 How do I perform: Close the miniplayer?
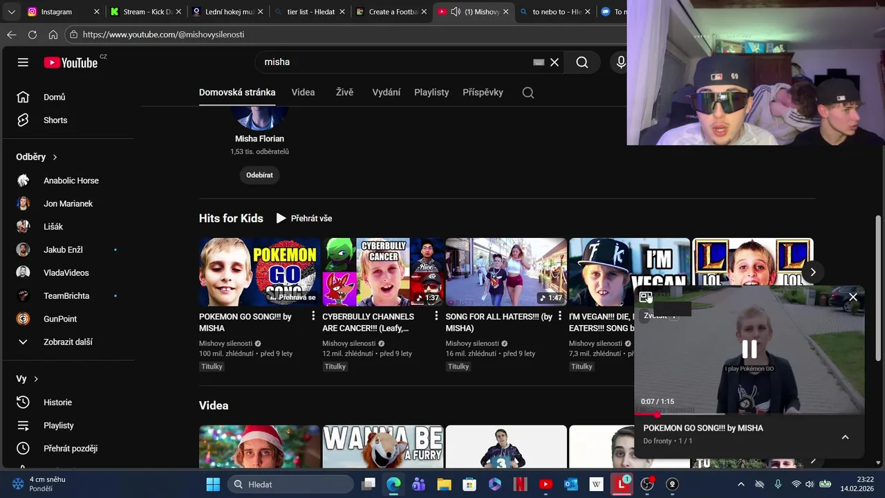click(853, 297)
